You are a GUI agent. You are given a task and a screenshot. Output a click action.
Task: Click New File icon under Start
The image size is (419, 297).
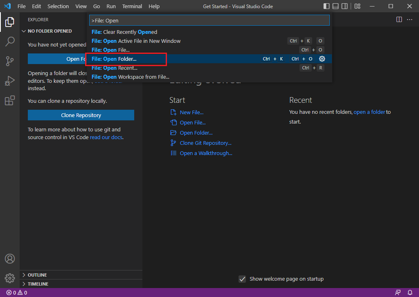(x=173, y=113)
